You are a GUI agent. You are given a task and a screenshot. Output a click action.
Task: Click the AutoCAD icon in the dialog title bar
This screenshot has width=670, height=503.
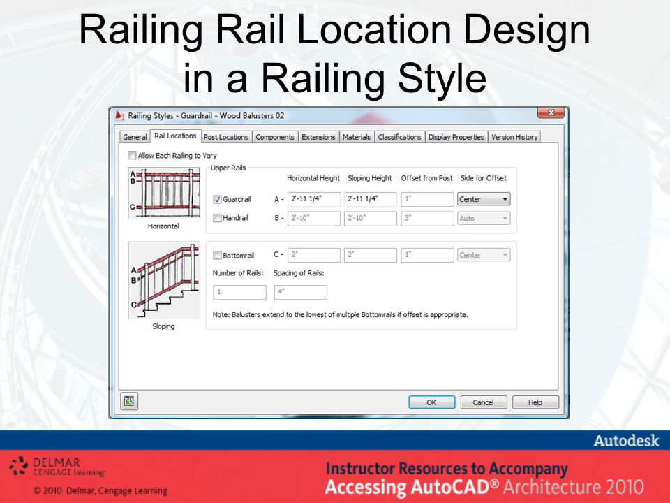coord(120,115)
